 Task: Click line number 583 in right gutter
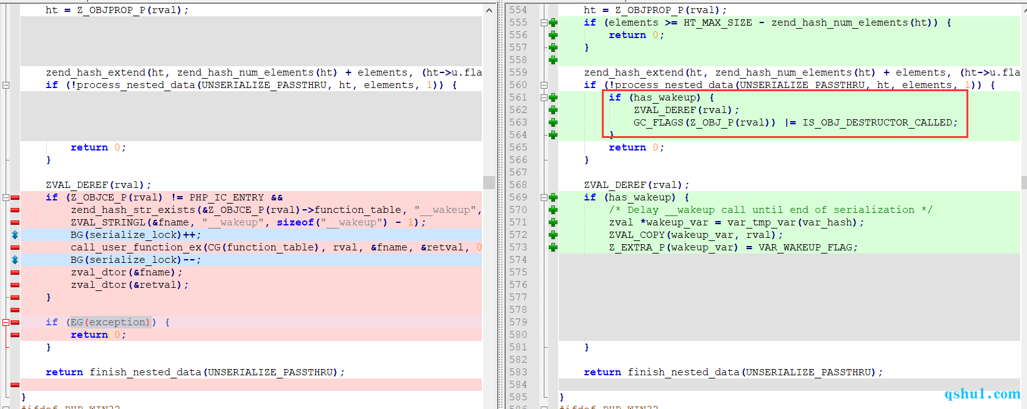click(518, 372)
